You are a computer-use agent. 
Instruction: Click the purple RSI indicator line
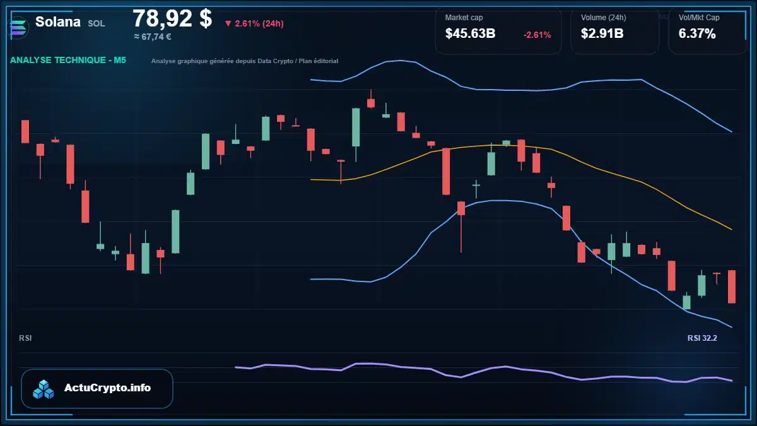[x=483, y=371]
